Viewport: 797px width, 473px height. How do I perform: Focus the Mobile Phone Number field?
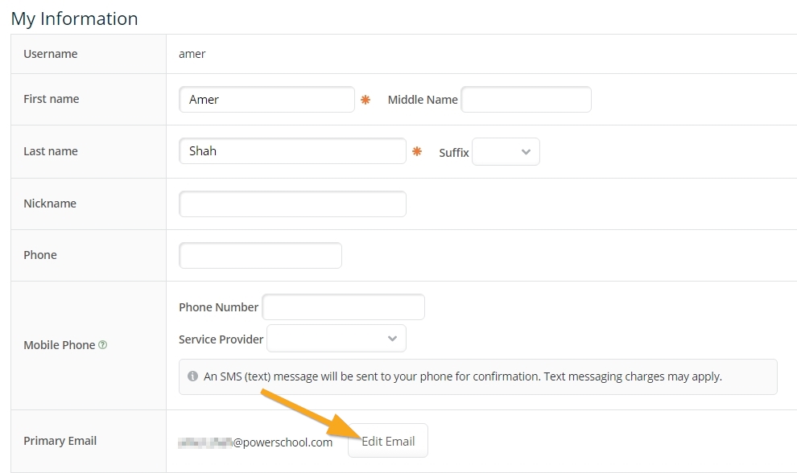(x=343, y=307)
